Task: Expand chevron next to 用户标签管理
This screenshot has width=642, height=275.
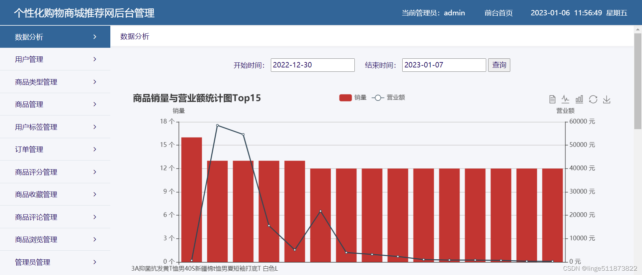Action: point(95,127)
